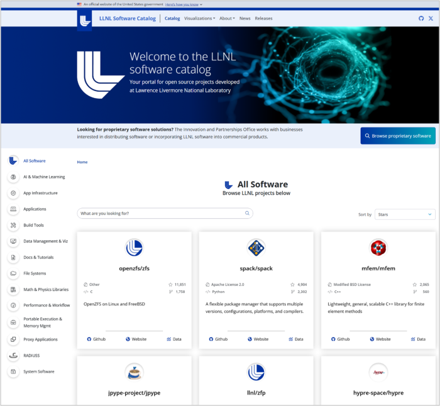
Task: Expand the About dropdown menu
Action: click(227, 18)
